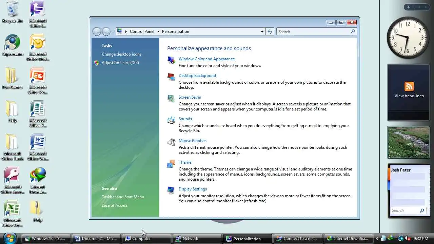Image resolution: width=434 pixels, height=244 pixels.
Task: Open the Supermium browser desktop shortcut
Action: click(13, 45)
